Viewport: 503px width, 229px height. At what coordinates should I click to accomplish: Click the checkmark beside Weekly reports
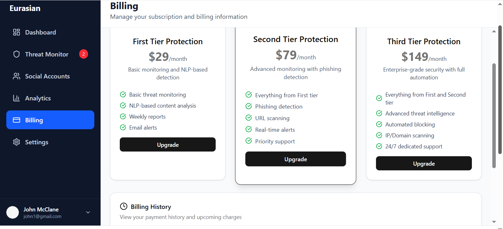[x=123, y=116]
